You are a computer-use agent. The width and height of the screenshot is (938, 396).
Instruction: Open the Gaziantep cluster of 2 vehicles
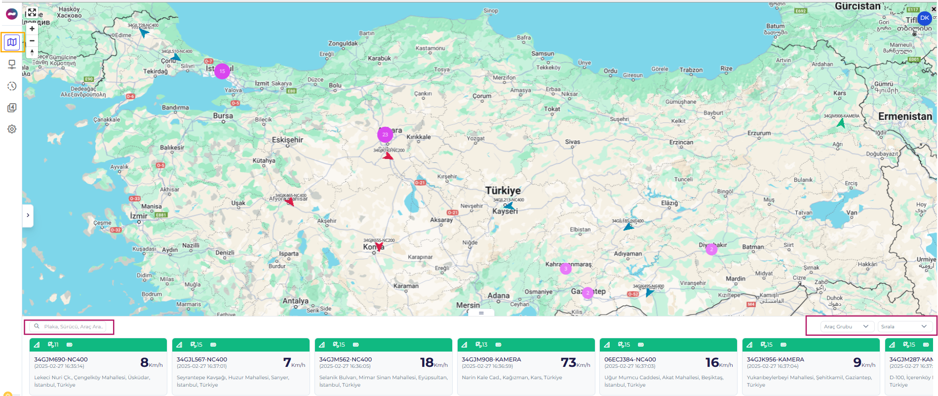point(587,293)
